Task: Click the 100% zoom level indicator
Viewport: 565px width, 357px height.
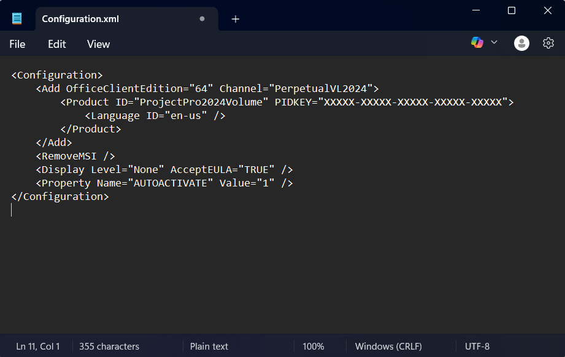Action: coord(313,347)
